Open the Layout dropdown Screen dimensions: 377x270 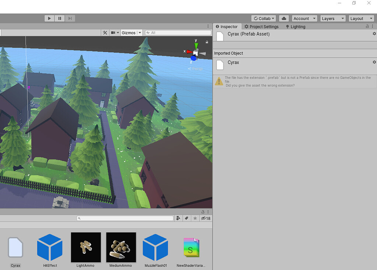361,18
